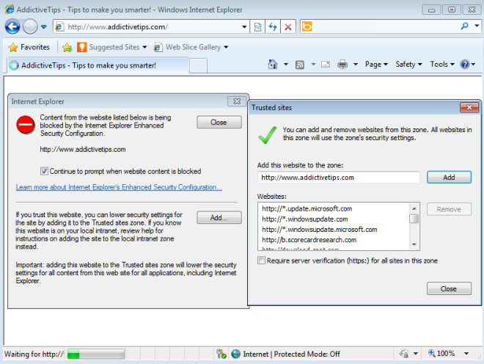Image resolution: width=484 pixels, height=364 pixels.
Task: Click the status bar security settings icon
Action: [x=221, y=354]
